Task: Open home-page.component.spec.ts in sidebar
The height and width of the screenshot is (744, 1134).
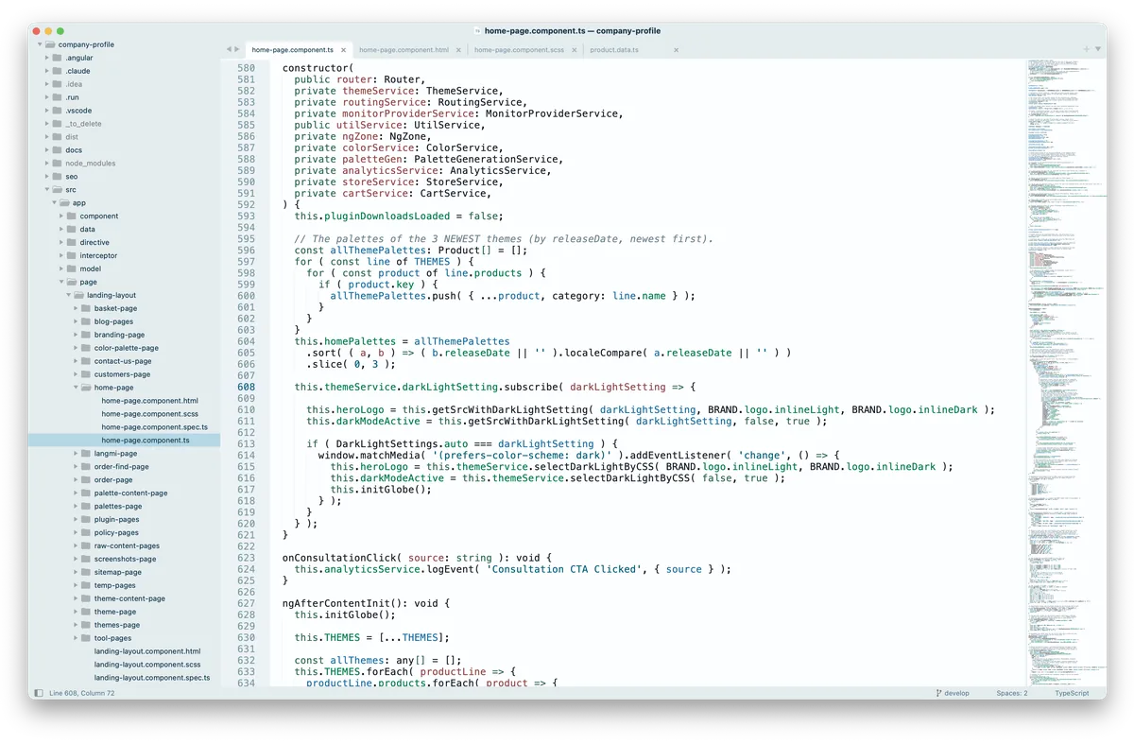Action: (x=155, y=427)
